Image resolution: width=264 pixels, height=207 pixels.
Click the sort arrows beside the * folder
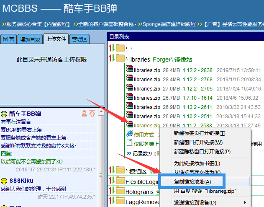click(x=112, y=48)
